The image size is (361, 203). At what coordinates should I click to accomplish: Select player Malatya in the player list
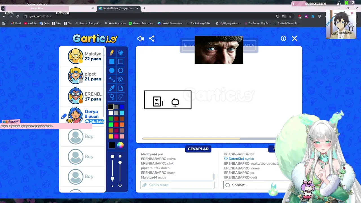82,56
